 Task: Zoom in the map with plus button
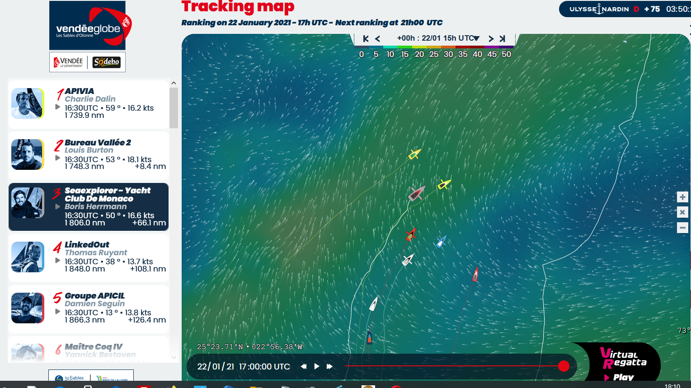click(x=682, y=197)
